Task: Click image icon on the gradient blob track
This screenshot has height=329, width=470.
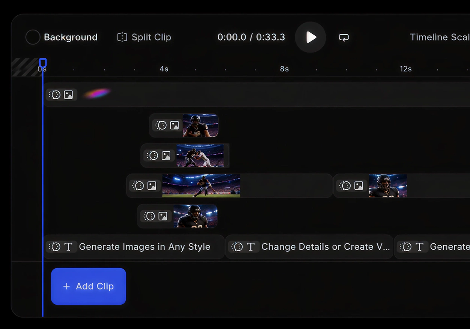Action: tap(68, 95)
